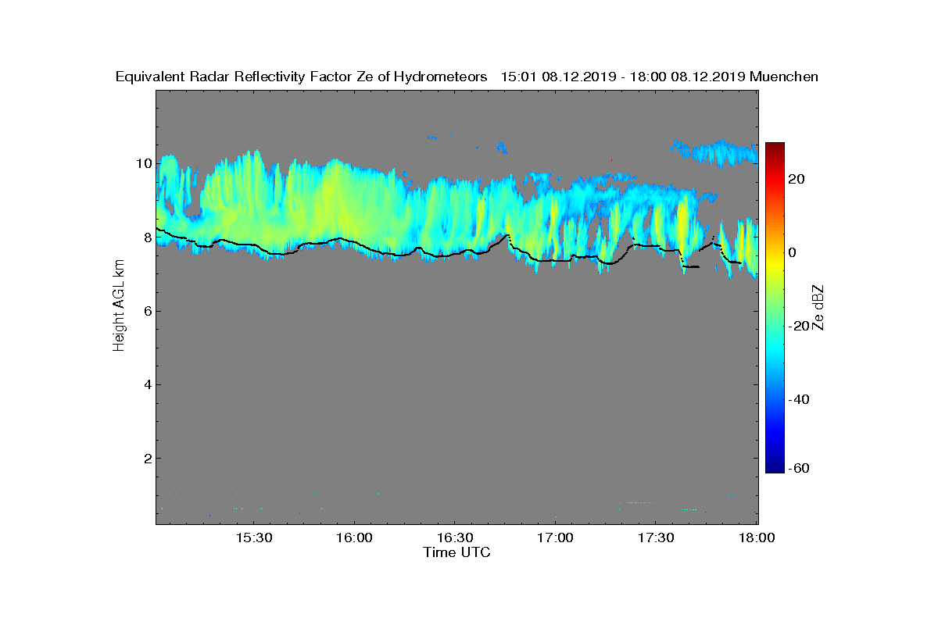Screen dimensions: 938x625
Task: Click the 10 km height tick label
Action: [143, 164]
